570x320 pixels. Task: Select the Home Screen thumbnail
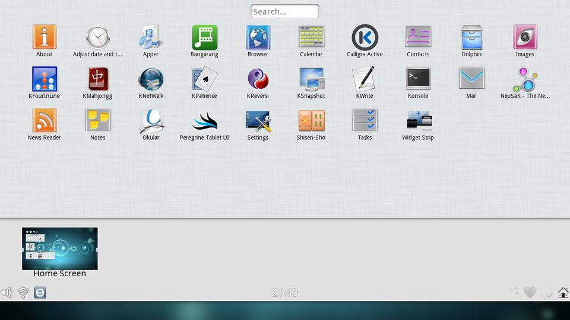[59, 248]
